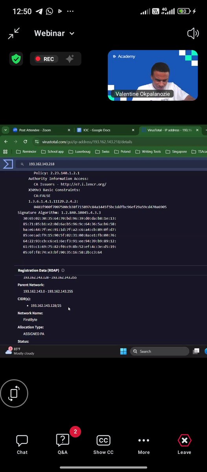
Task: Click the browser reload icon
Action: pos(26,142)
